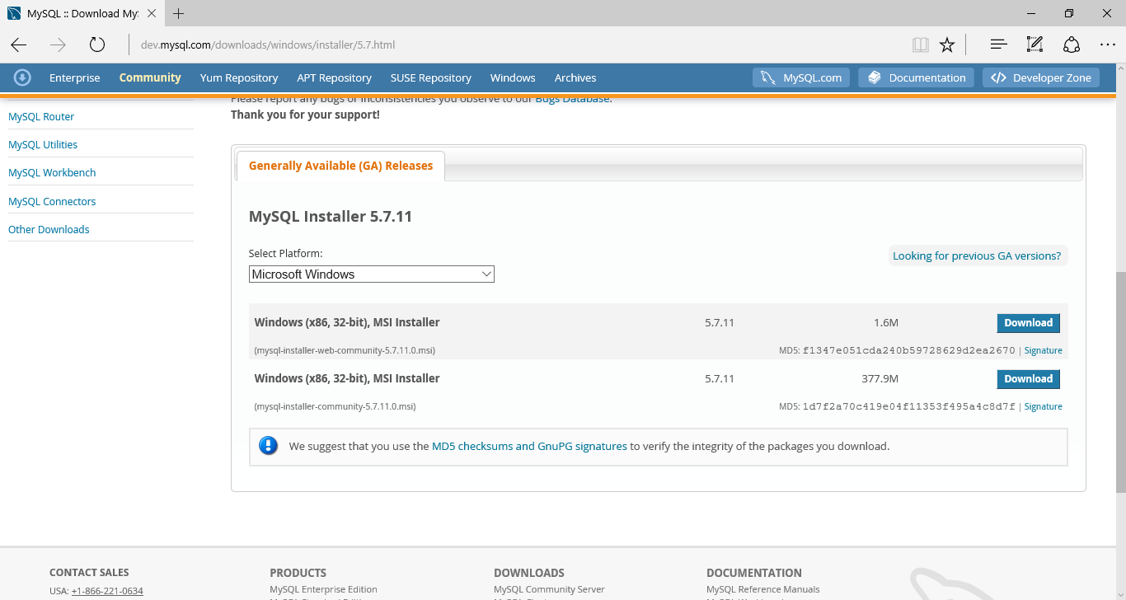The height and width of the screenshot is (600, 1126).
Task: Click the browser Forward arrow
Action: click(x=58, y=45)
